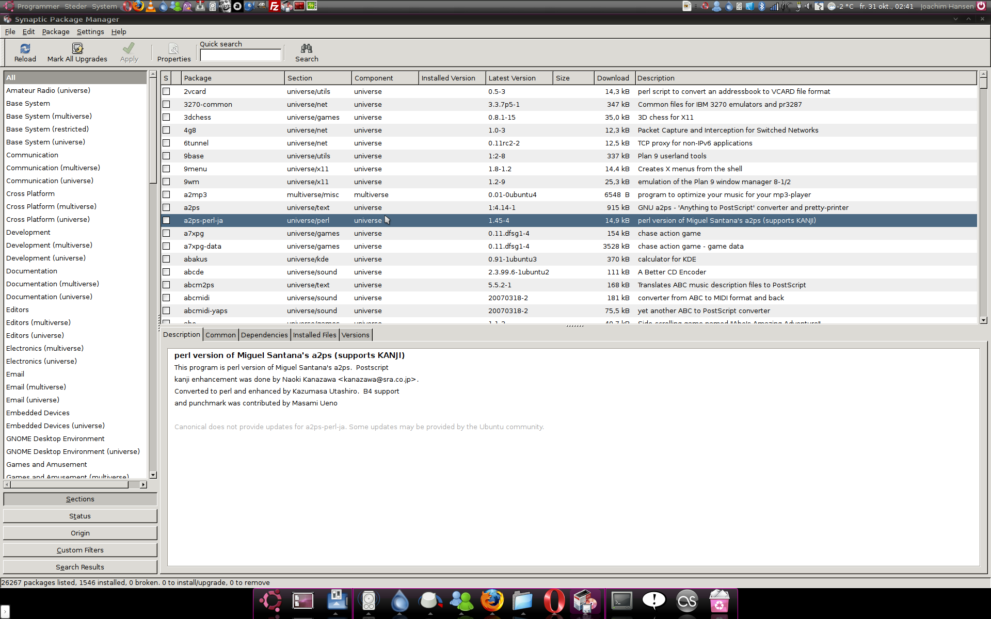This screenshot has width=991, height=619.
Task: Switch to the Dependencies tab
Action: [264, 335]
